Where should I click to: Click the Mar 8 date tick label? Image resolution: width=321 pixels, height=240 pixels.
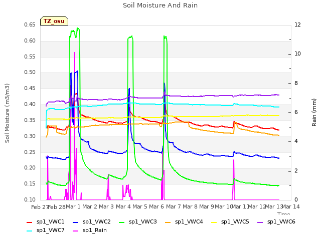[190, 207]
